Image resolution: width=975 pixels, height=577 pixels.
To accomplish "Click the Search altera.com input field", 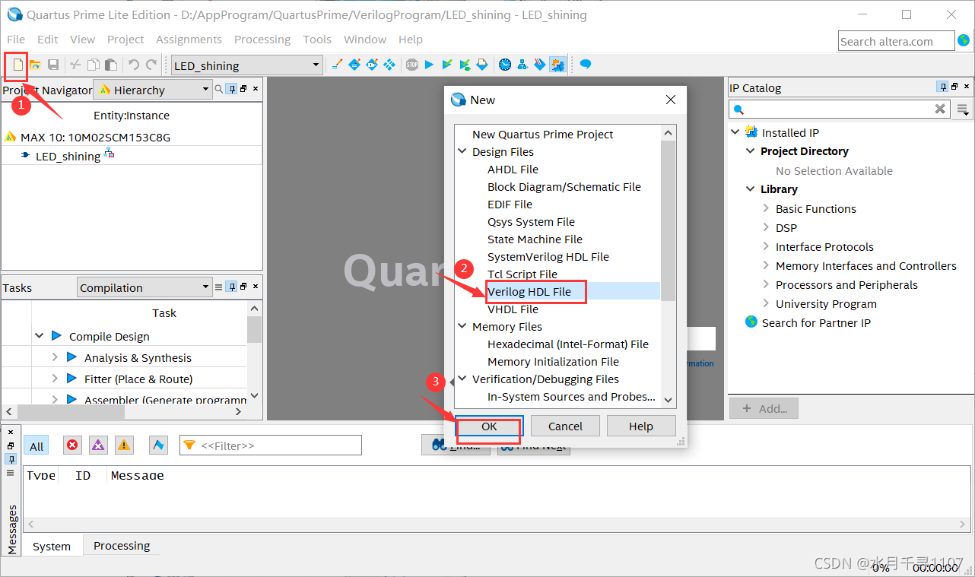I will pyautogui.click(x=897, y=41).
